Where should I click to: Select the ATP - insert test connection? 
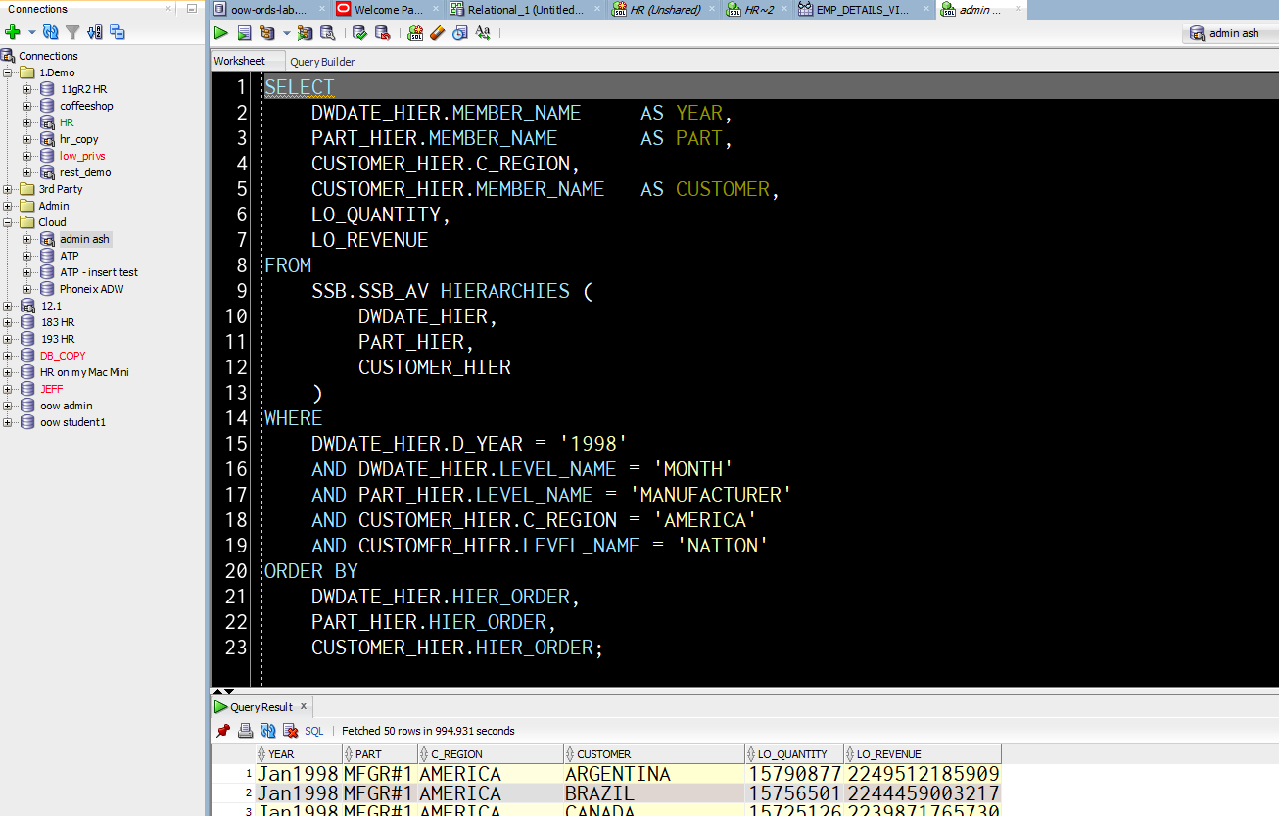[x=99, y=272]
